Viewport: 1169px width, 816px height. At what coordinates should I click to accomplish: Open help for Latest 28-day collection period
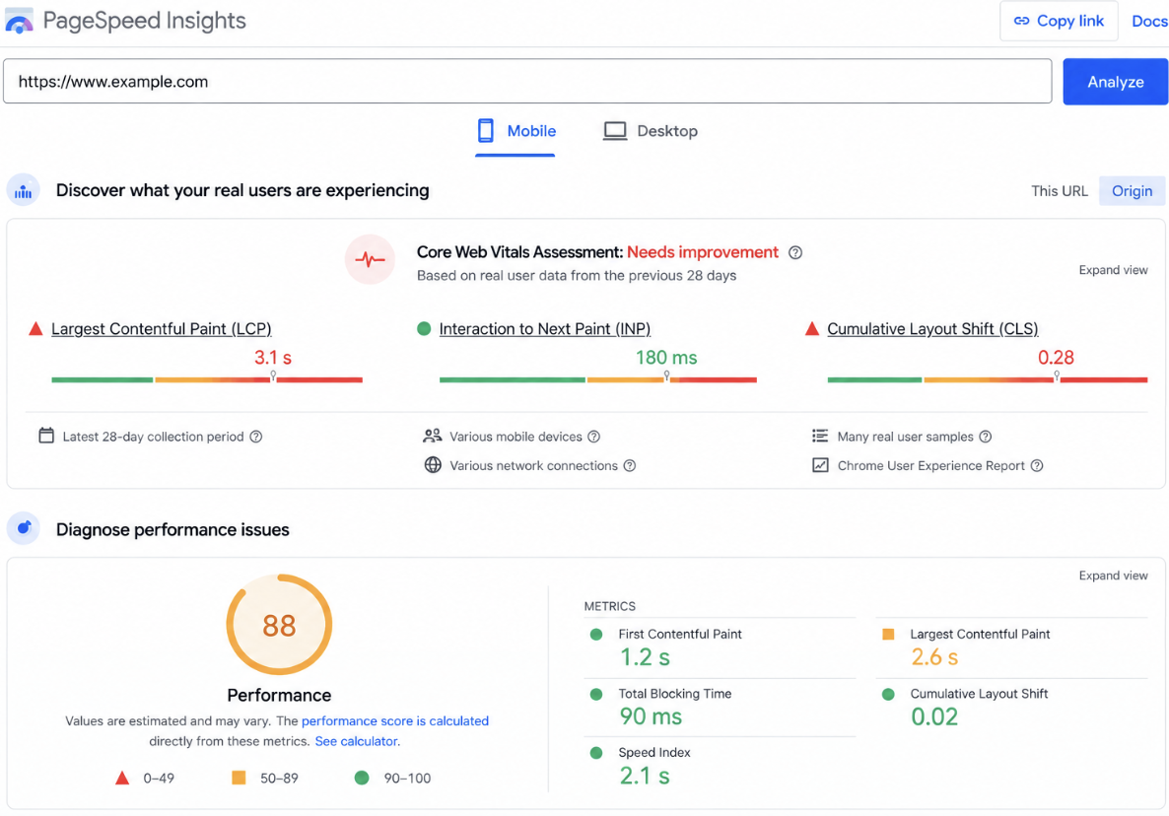255,437
